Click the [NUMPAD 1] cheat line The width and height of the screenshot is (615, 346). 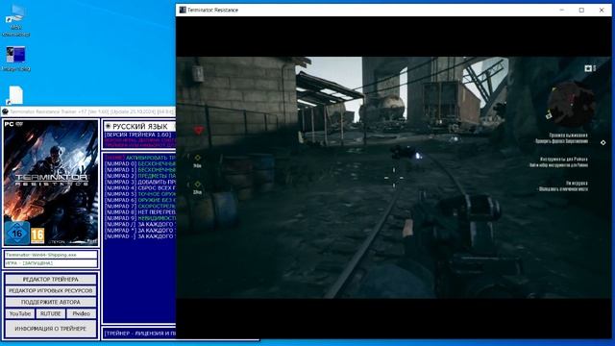(x=140, y=170)
